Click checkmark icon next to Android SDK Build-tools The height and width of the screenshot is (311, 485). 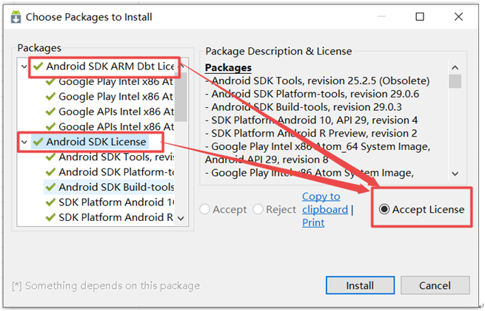pos(50,187)
